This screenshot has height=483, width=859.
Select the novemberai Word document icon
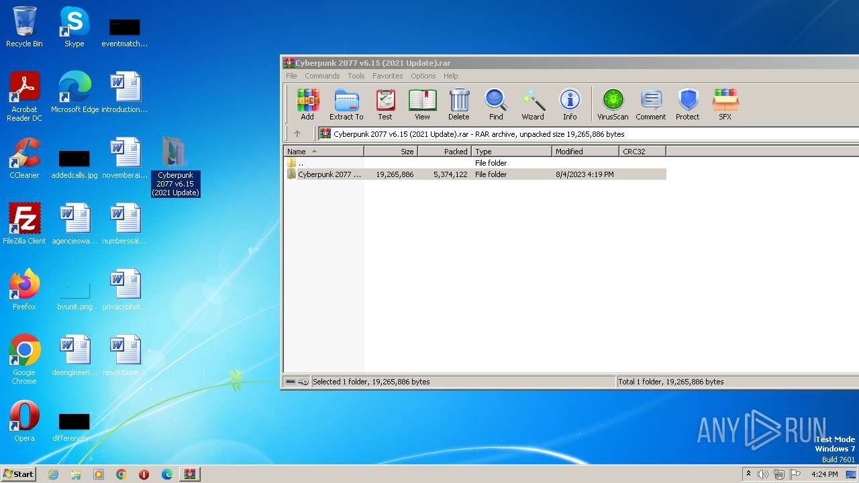(x=125, y=158)
